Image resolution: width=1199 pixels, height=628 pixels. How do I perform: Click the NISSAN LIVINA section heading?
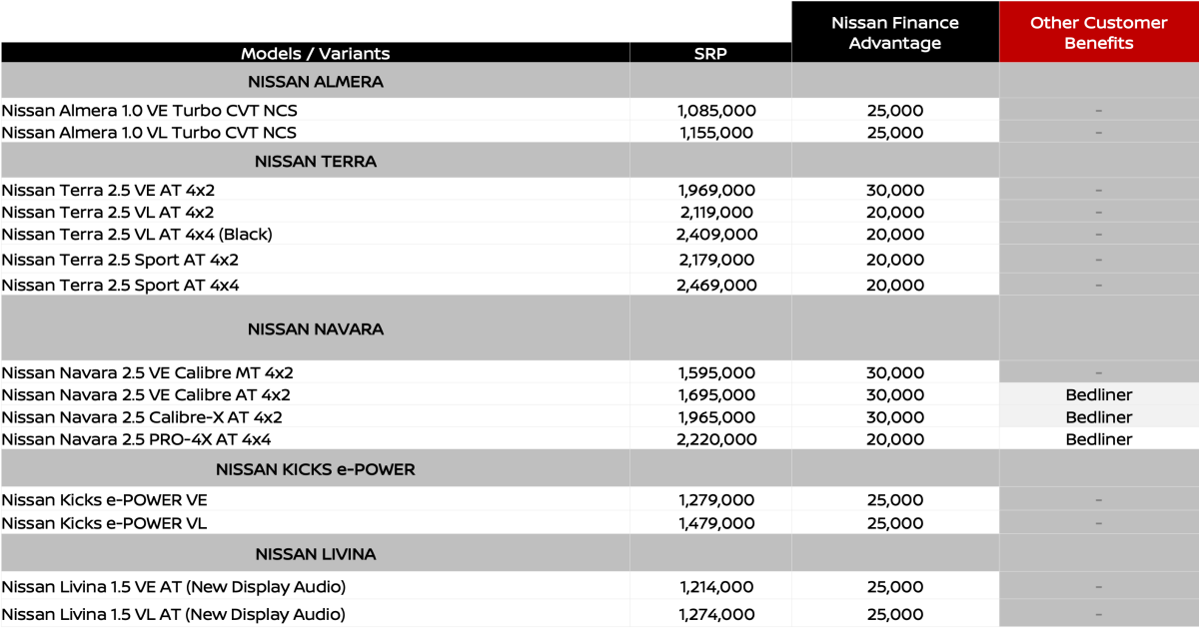(315, 553)
